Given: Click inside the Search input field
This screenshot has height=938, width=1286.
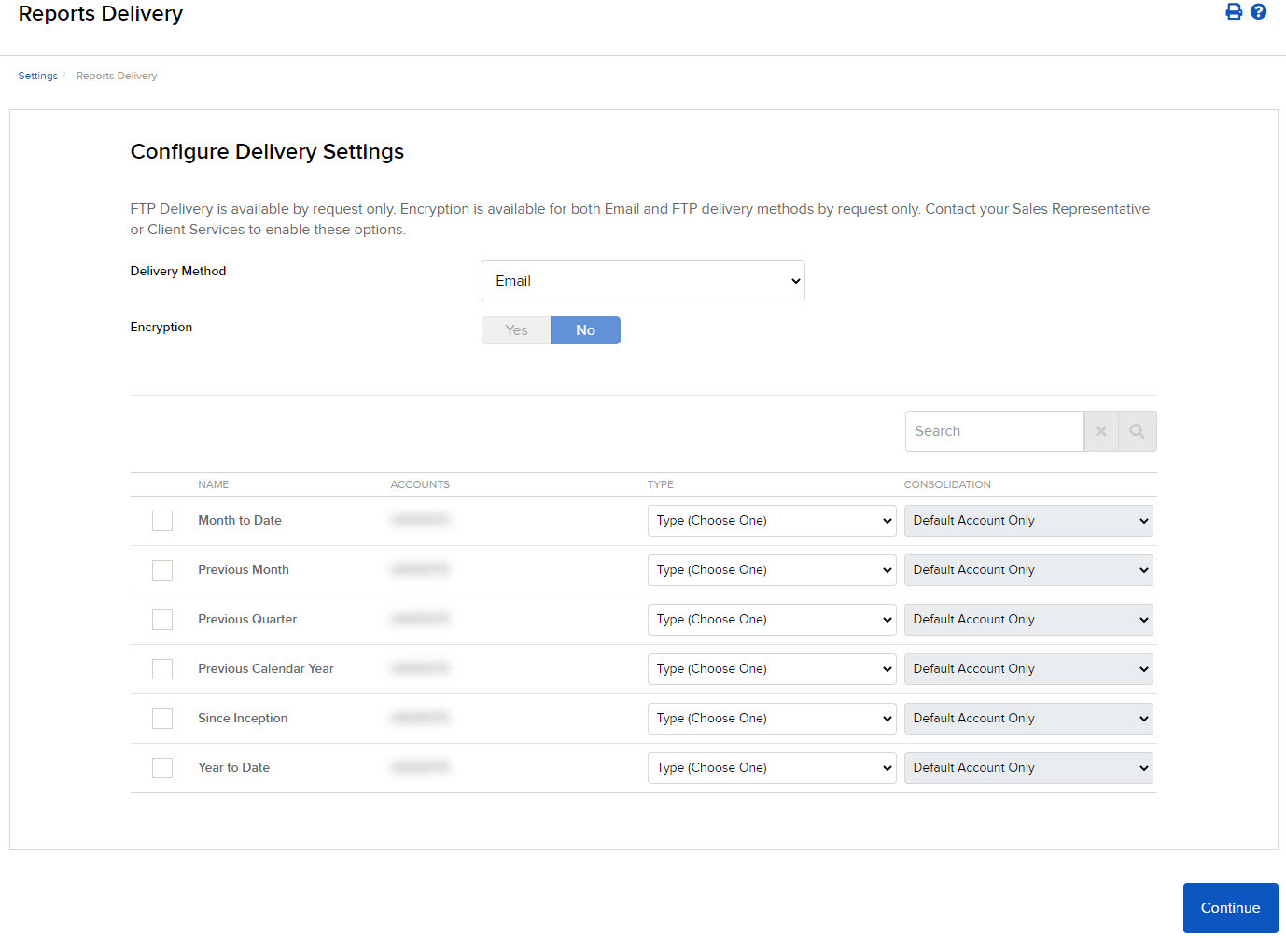Looking at the screenshot, I should pyautogui.click(x=994, y=430).
